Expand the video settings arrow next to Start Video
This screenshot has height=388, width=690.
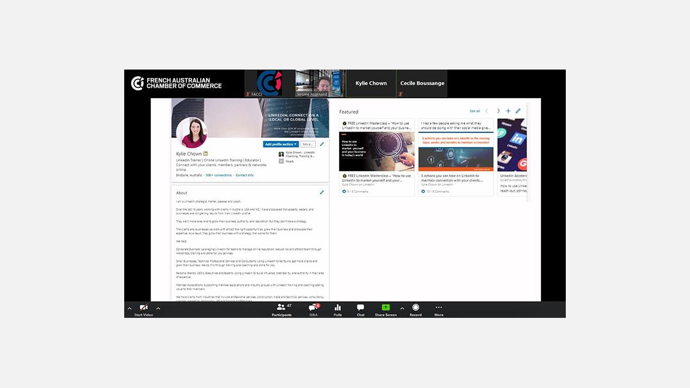click(158, 309)
